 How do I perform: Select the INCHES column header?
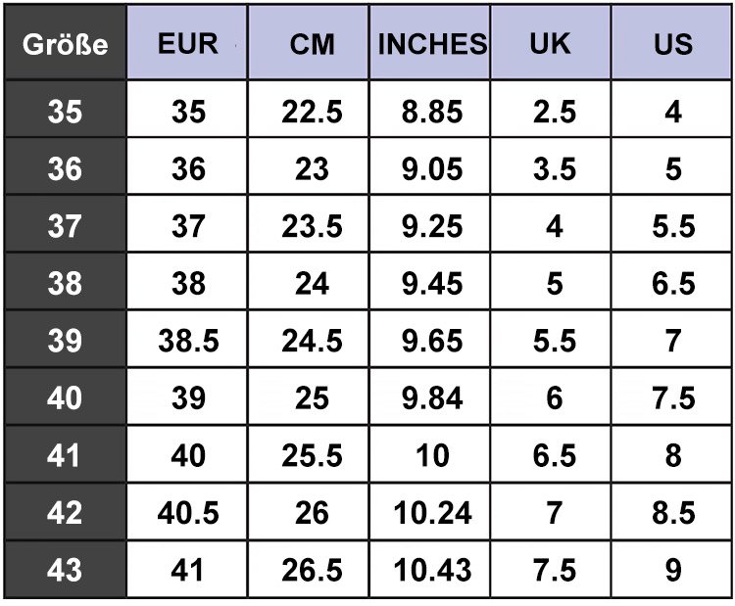pyautogui.click(x=432, y=44)
